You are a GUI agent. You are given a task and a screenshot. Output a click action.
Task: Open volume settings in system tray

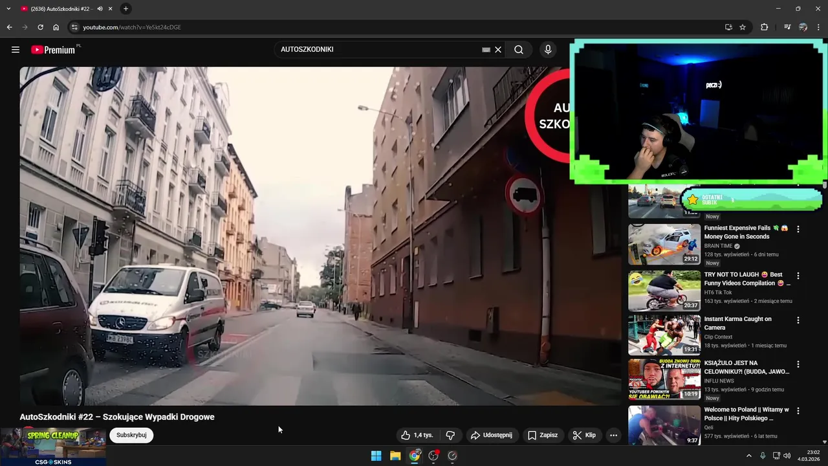[787, 456]
